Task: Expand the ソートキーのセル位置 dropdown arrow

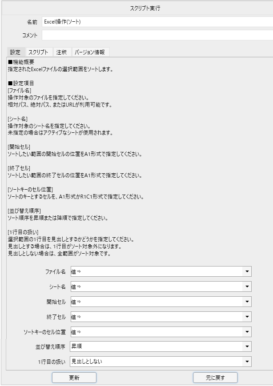Action: point(247,332)
